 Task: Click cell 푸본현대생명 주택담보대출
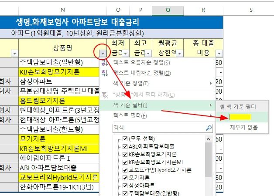[59, 91]
